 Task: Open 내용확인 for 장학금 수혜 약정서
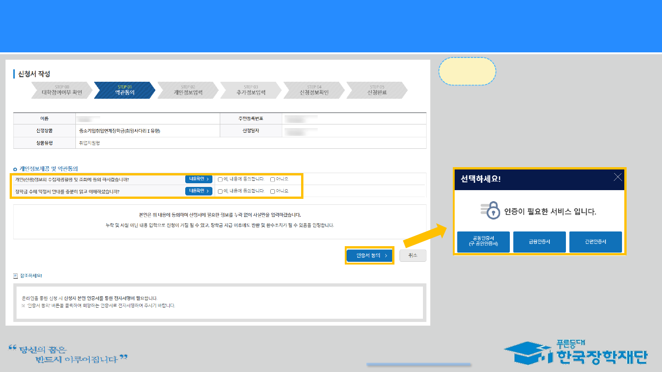tap(199, 191)
